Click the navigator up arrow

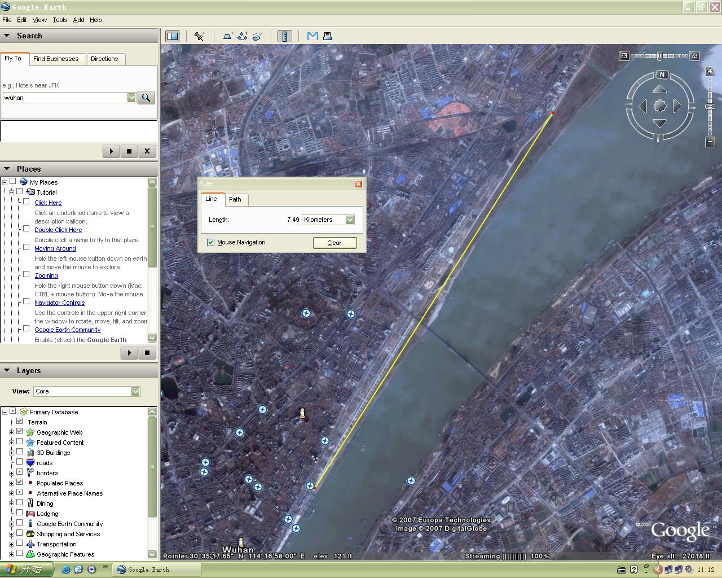[x=660, y=89]
